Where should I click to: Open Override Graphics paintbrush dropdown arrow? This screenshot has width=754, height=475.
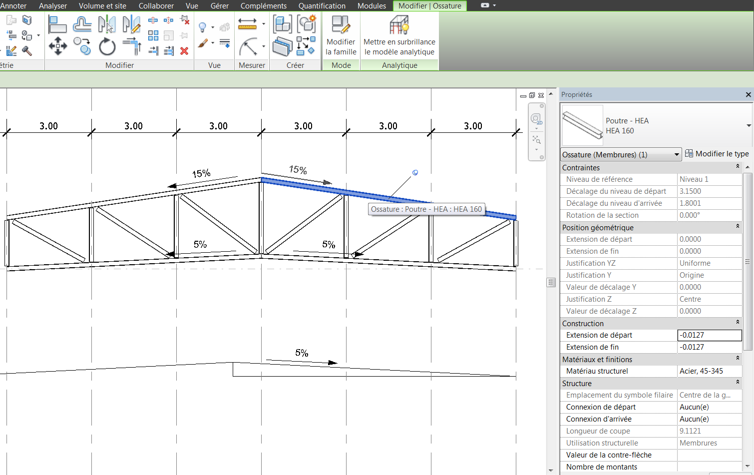[x=213, y=43]
